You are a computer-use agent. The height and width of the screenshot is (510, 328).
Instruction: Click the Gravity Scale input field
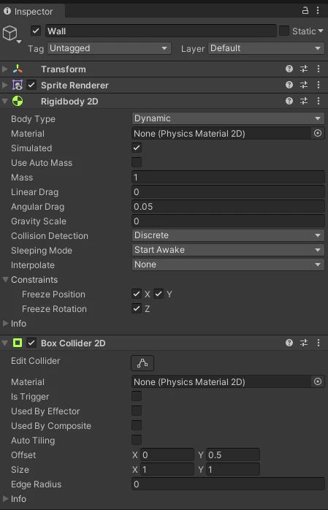[x=228, y=221]
